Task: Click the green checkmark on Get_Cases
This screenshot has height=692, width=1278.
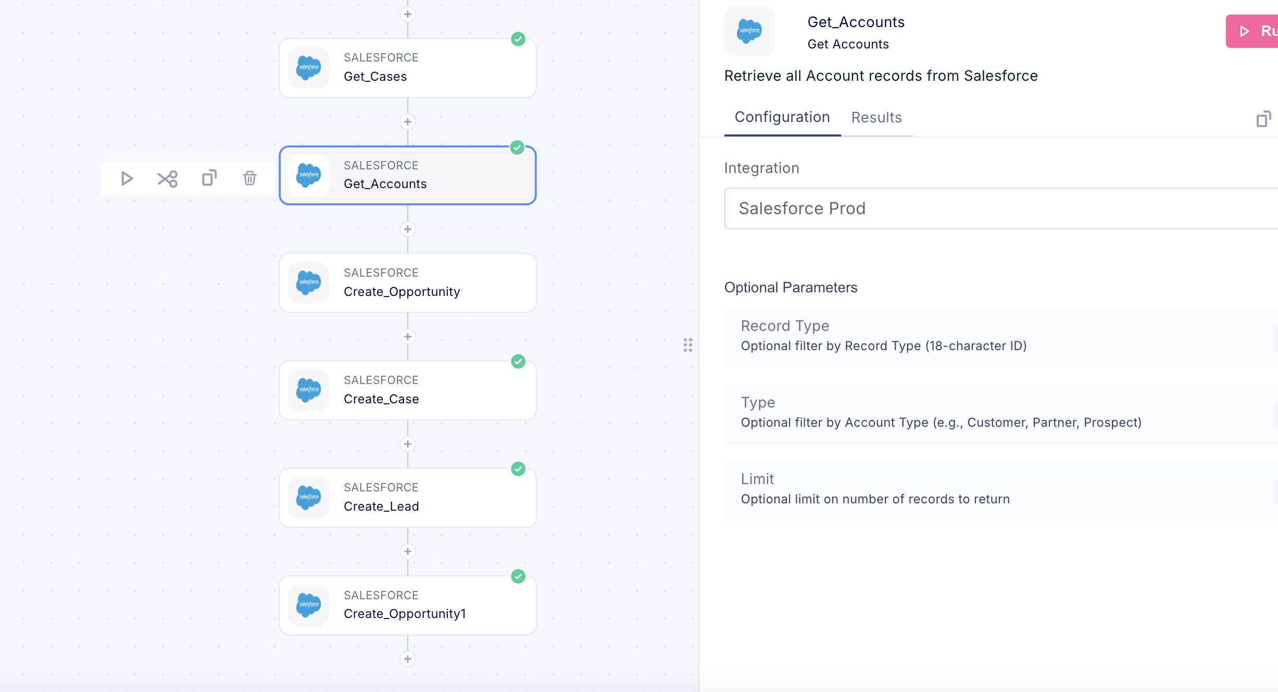Action: (518, 40)
